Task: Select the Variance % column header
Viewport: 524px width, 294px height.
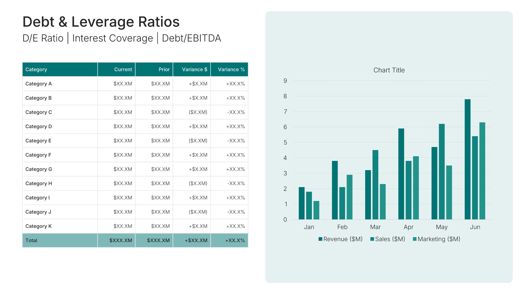Action: 231,69
